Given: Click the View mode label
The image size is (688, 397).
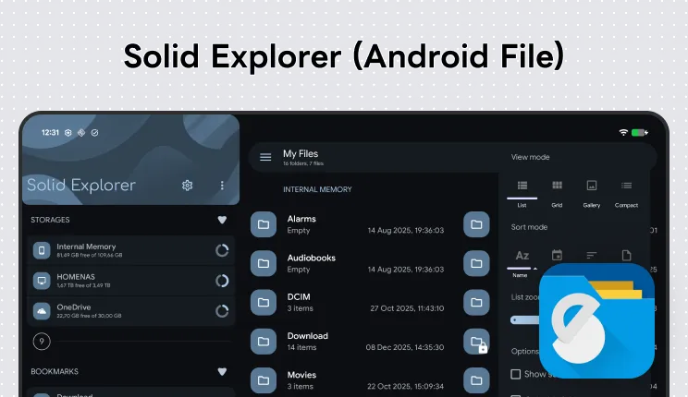Looking at the screenshot, I should [530, 157].
